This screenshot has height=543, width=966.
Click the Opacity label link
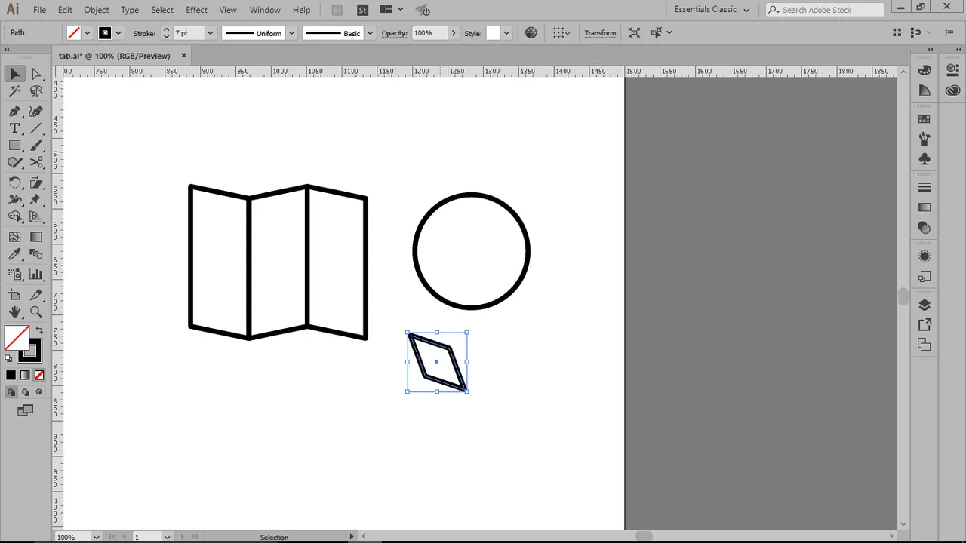(395, 33)
